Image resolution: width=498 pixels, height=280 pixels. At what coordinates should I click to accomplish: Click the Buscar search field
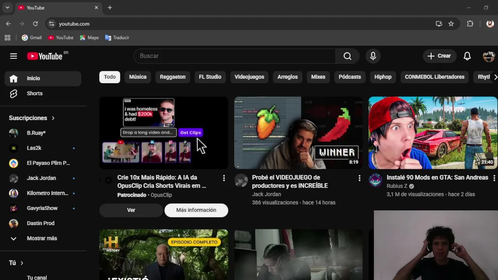235,56
